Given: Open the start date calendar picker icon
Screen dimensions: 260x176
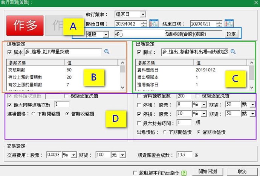Looking at the screenshot, I should 154,24.
